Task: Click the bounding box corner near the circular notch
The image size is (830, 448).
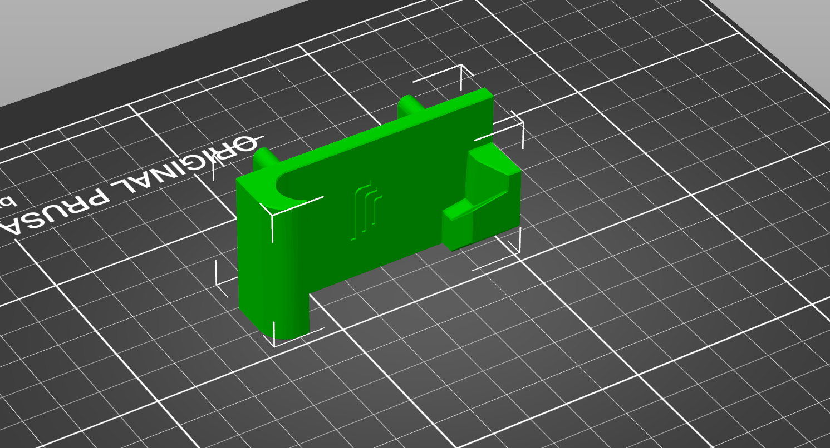Action: point(272,213)
